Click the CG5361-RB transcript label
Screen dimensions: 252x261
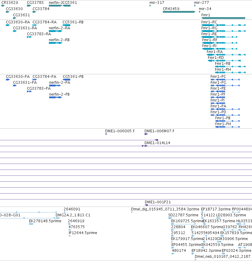pos(73,22)
